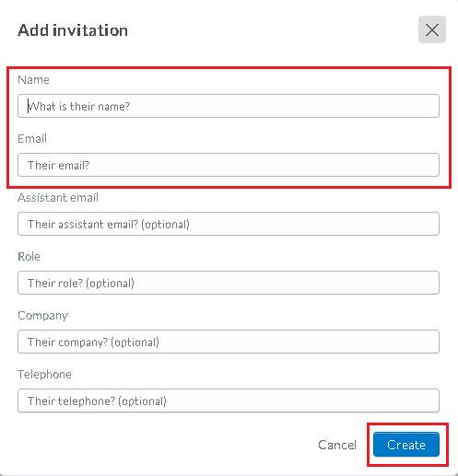Click the Company label text
Image resolution: width=458 pixels, height=476 pixels.
tap(42, 316)
